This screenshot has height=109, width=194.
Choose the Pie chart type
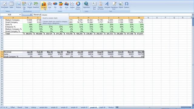point(55,5)
